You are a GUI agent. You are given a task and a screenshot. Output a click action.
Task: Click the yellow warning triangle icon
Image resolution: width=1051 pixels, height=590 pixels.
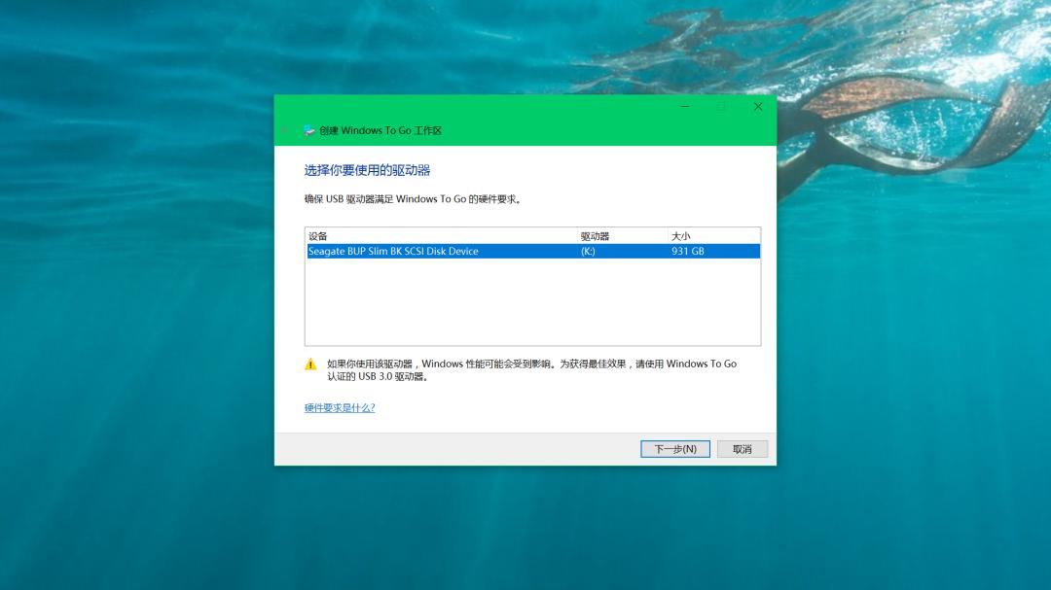point(309,364)
